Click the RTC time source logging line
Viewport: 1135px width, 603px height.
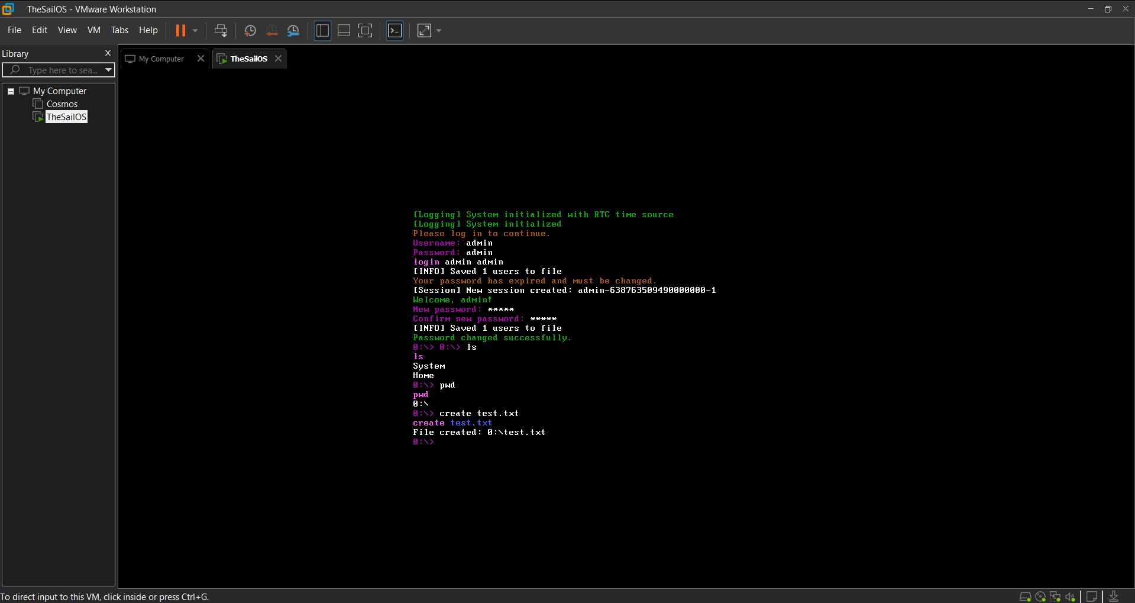(x=543, y=215)
